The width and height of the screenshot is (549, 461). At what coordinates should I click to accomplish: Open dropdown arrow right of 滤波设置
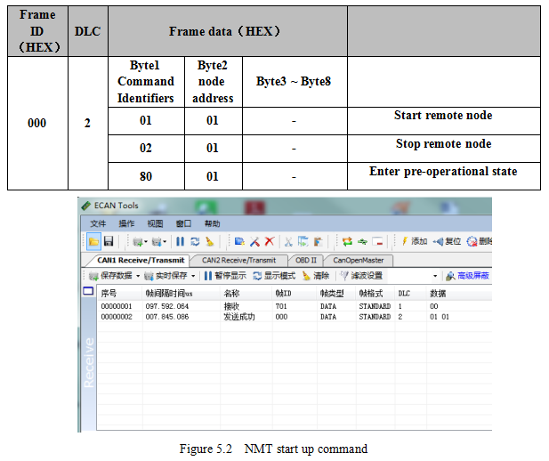point(435,276)
